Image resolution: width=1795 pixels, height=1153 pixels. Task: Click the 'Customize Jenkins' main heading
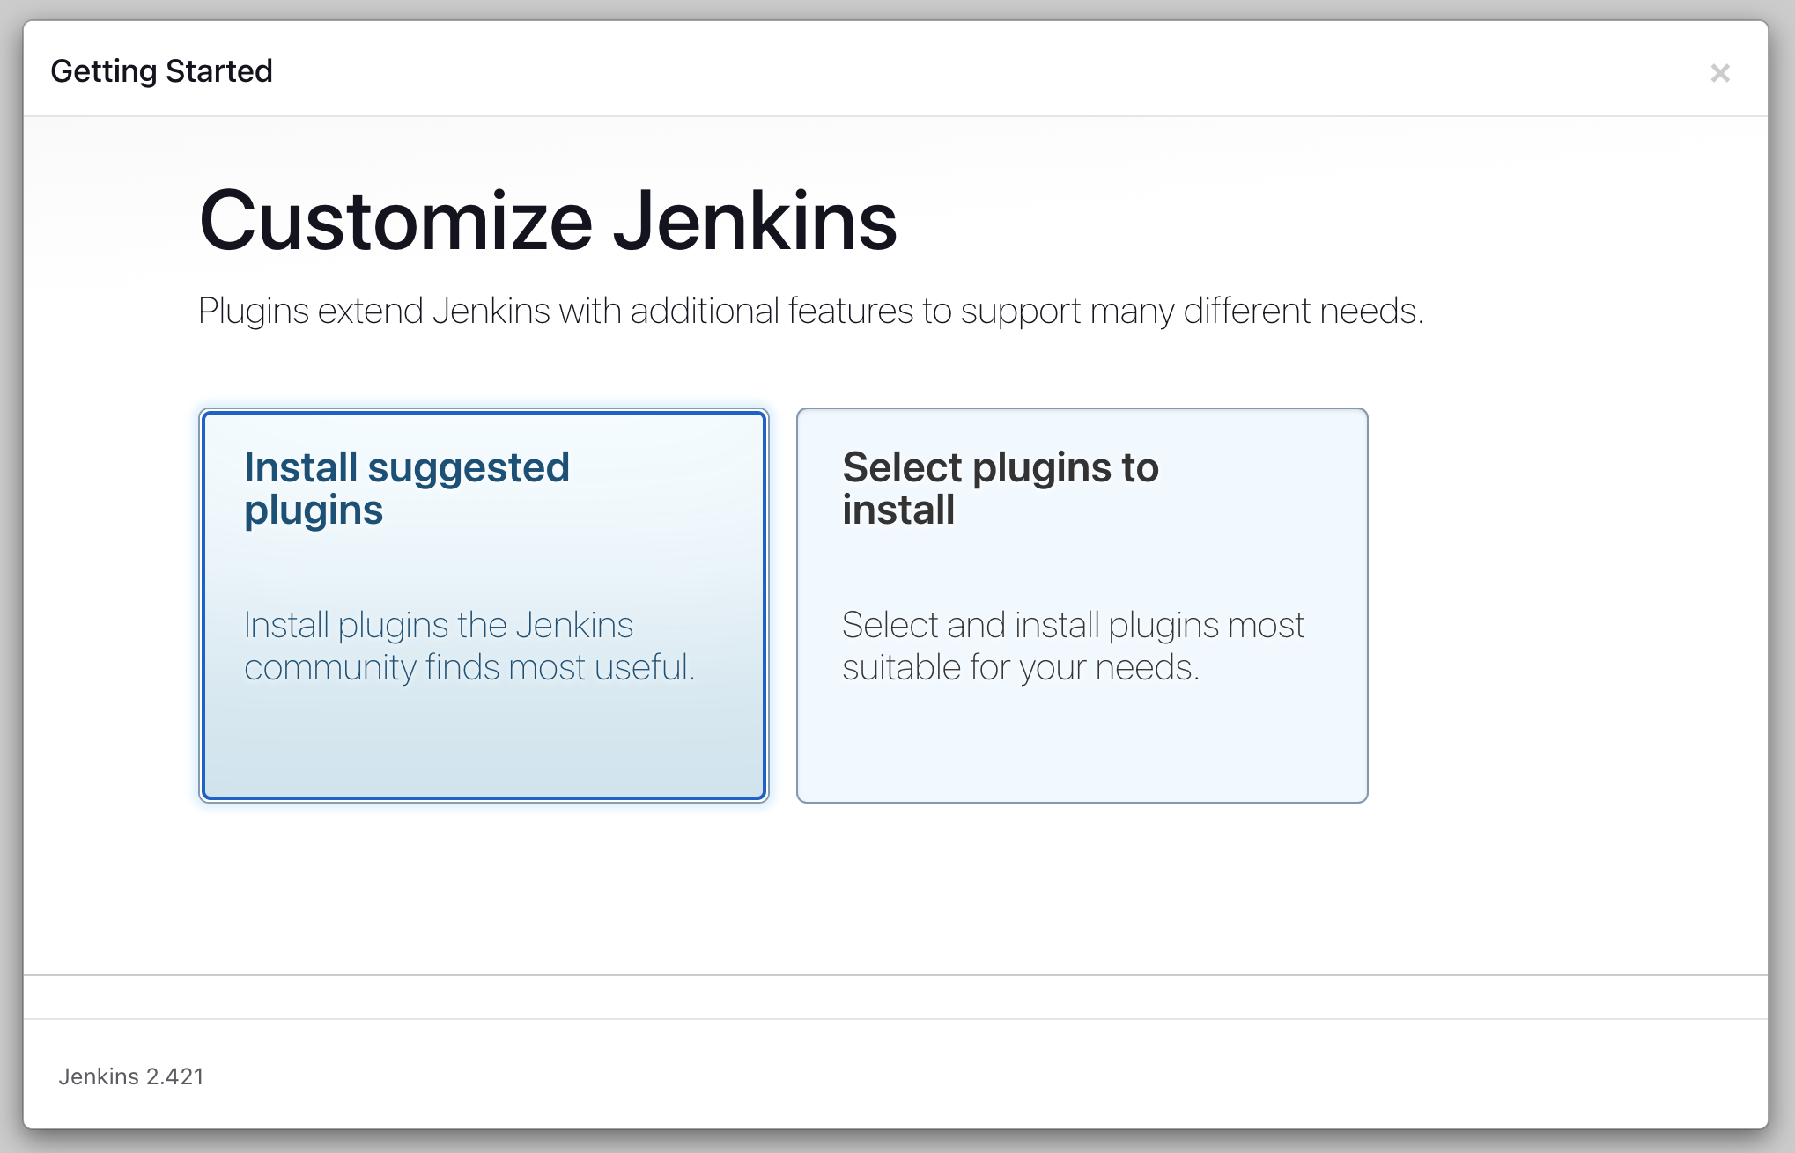point(548,220)
